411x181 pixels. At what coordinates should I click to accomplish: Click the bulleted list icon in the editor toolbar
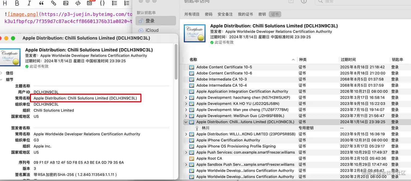114,3
